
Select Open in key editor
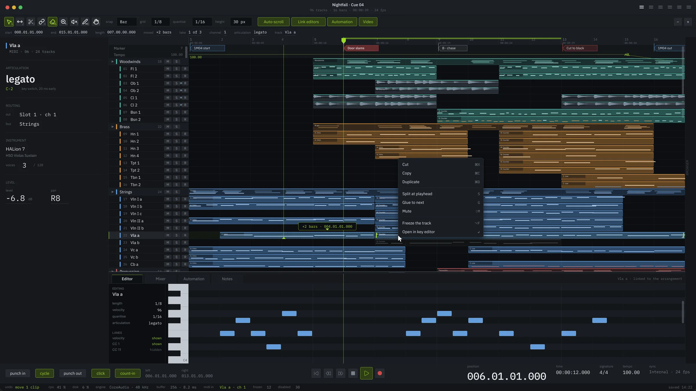click(441, 232)
